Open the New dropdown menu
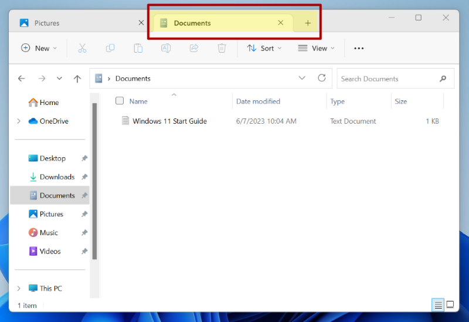The height and width of the screenshot is (322, 469). 39,48
